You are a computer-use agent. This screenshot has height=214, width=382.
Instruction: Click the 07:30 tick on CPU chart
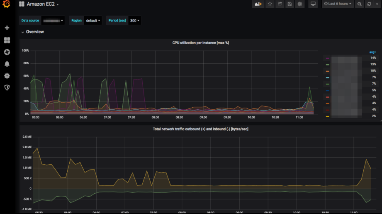click(131, 118)
